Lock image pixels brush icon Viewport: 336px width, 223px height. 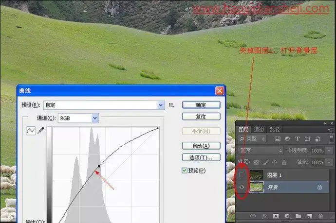point(266,162)
